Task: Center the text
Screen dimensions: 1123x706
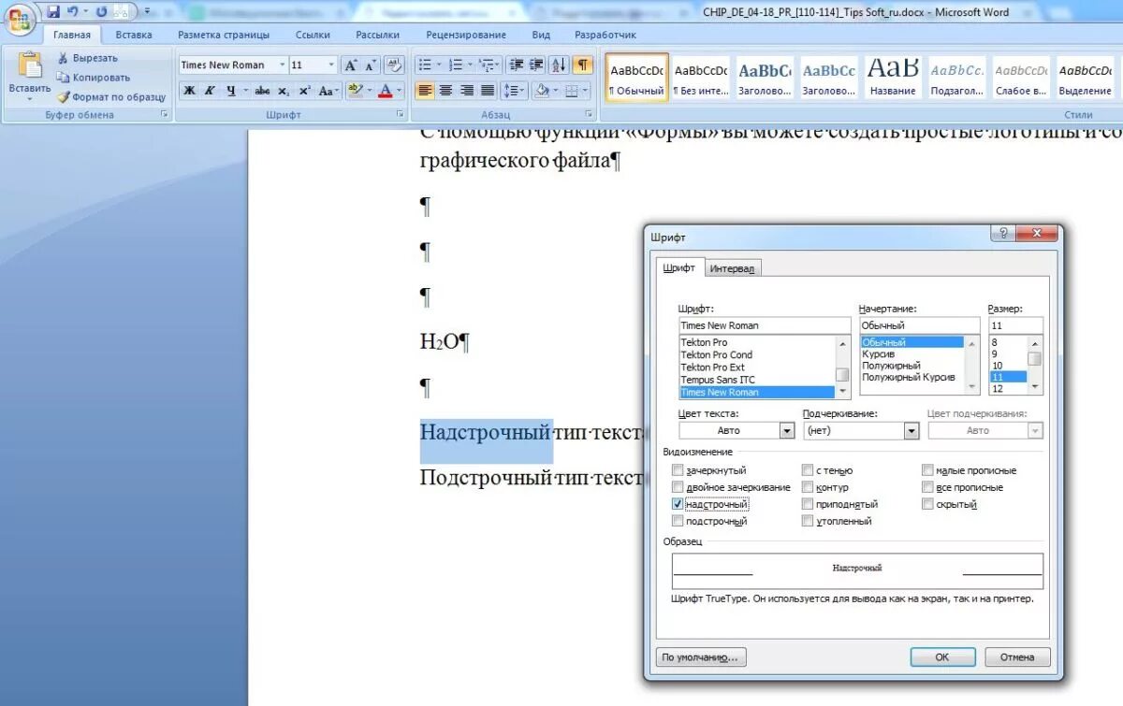Action: coord(446,91)
